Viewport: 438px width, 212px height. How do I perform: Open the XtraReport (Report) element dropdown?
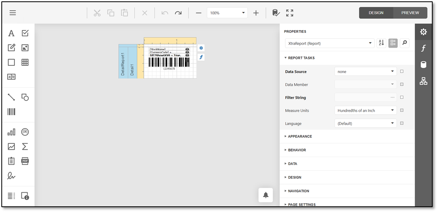click(x=330, y=43)
